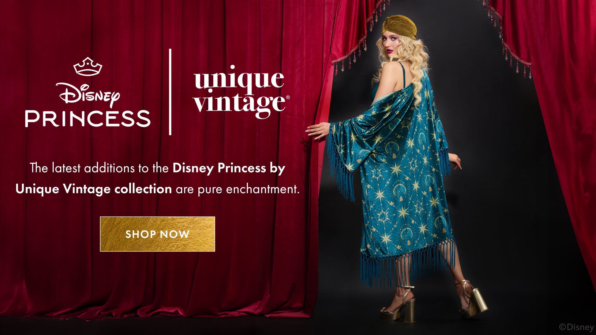Click the Disney script wordmark

pyautogui.click(x=89, y=94)
